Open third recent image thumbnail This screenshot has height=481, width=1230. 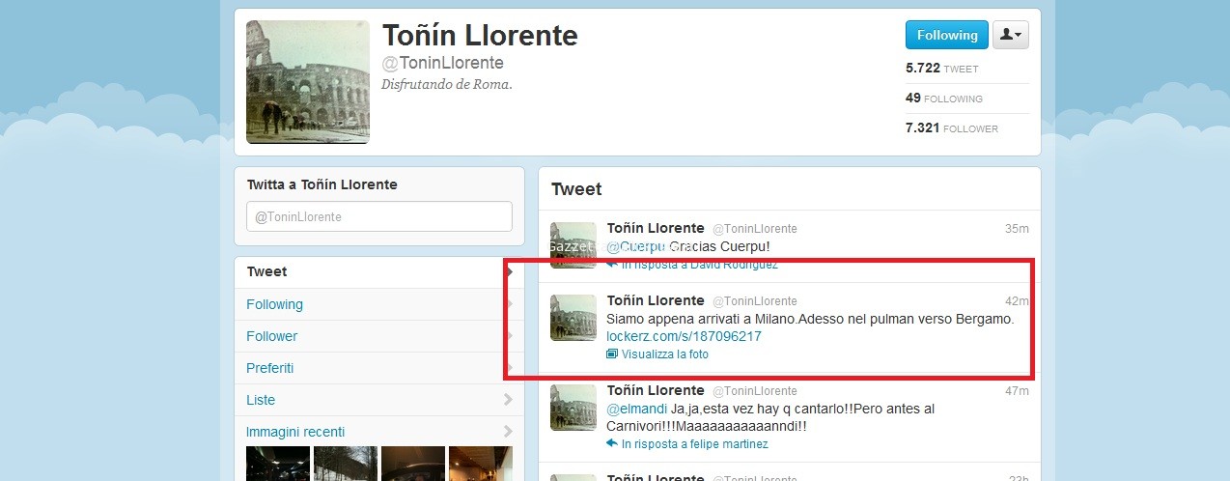point(412,464)
